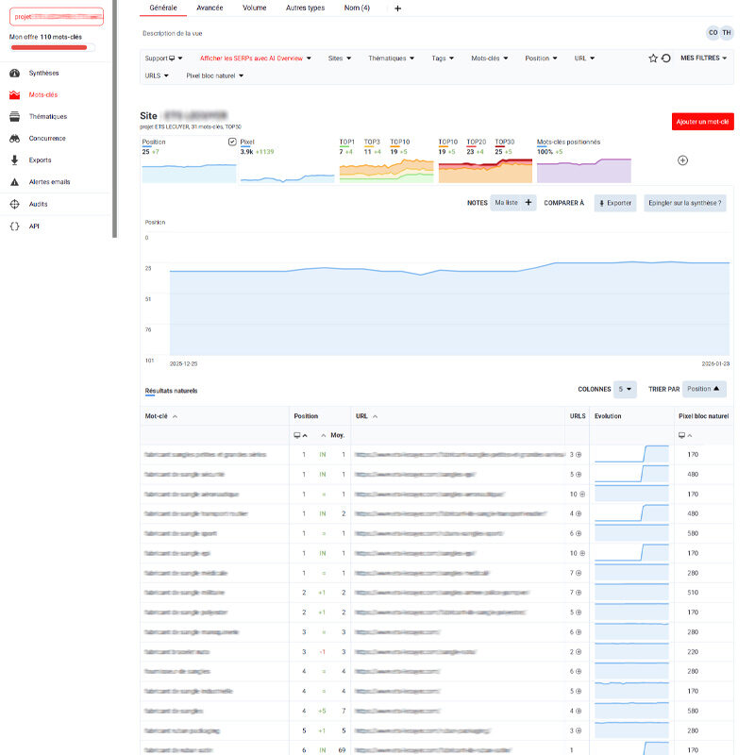This screenshot has width=755, height=755.
Task: Click the TOP1 TOP3 TOP10 chart thumbnail
Action: [386, 165]
